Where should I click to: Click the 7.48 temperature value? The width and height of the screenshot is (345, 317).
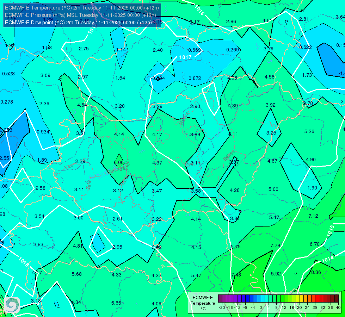[x=236, y=275]
